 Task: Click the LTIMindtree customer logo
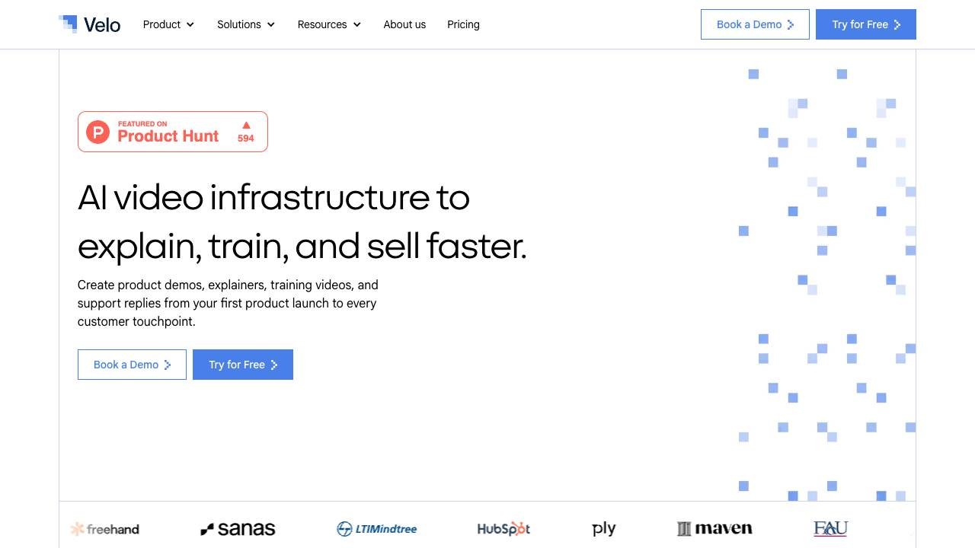coord(377,528)
